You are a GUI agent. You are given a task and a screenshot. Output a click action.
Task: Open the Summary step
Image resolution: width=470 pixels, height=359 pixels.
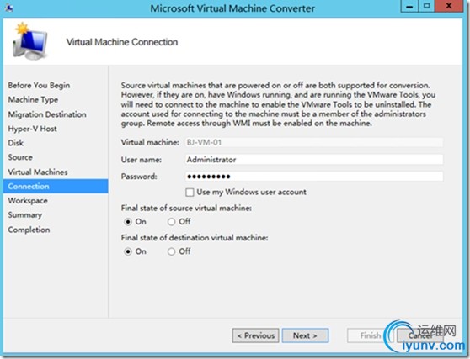pyautogui.click(x=25, y=215)
